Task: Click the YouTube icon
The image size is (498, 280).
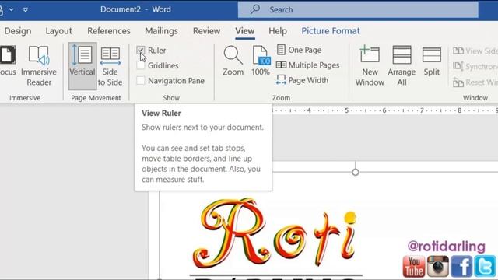Action: click(x=413, y=266)
